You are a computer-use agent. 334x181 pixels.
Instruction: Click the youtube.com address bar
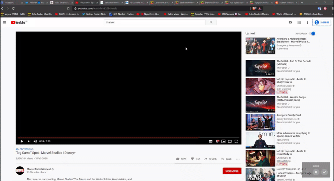[161, 9]
